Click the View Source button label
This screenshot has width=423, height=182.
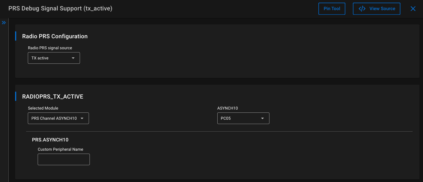[382, 9]
